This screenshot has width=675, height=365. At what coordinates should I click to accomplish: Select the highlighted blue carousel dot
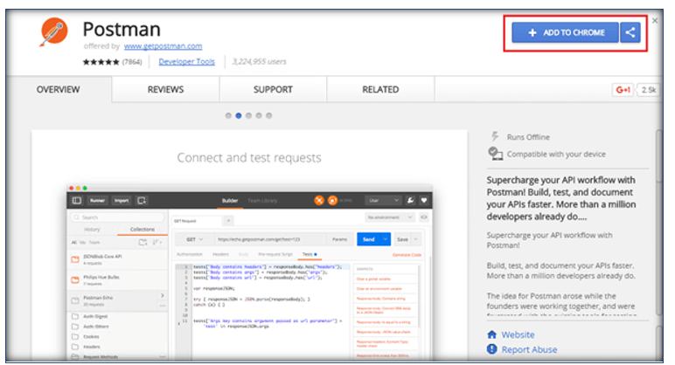(239, 115)
